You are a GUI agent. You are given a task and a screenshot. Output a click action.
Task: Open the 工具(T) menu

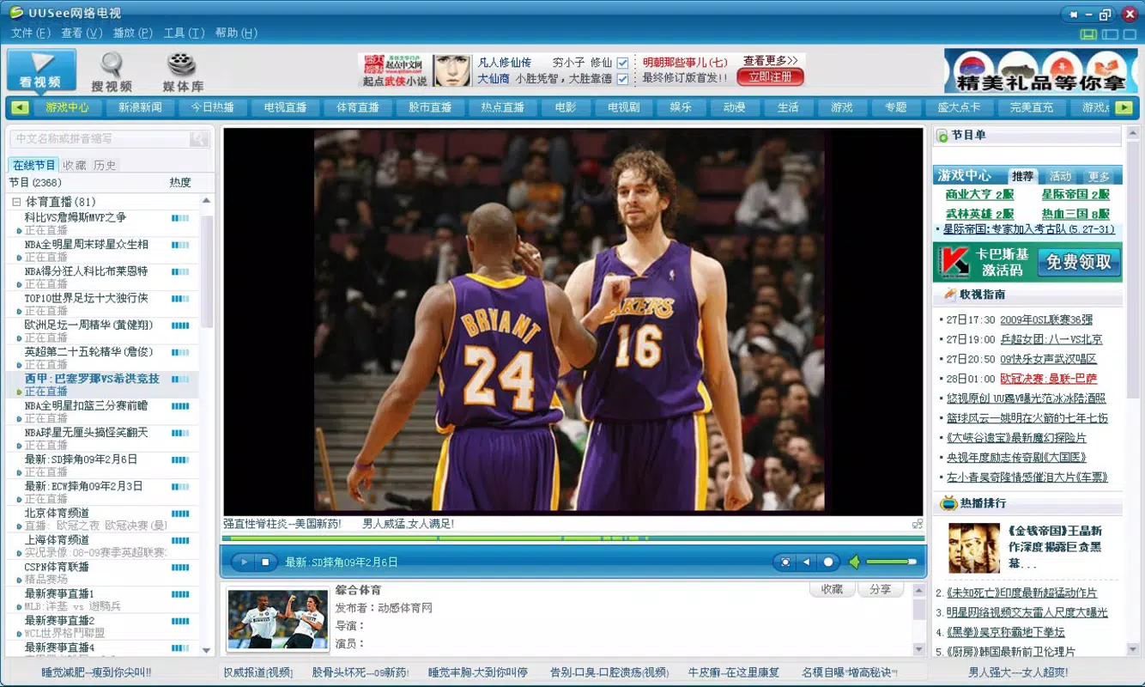[x=184, y=33]
